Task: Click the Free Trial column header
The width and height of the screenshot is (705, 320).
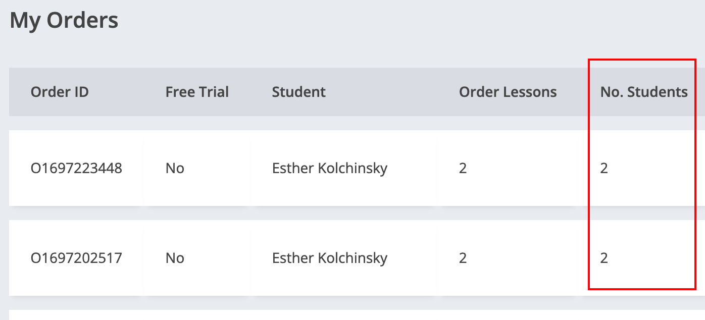Action: 197,92
